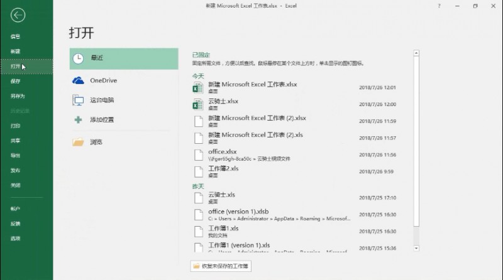Click the path text under office (version 1).xlsb

click(x=279, y=218)
